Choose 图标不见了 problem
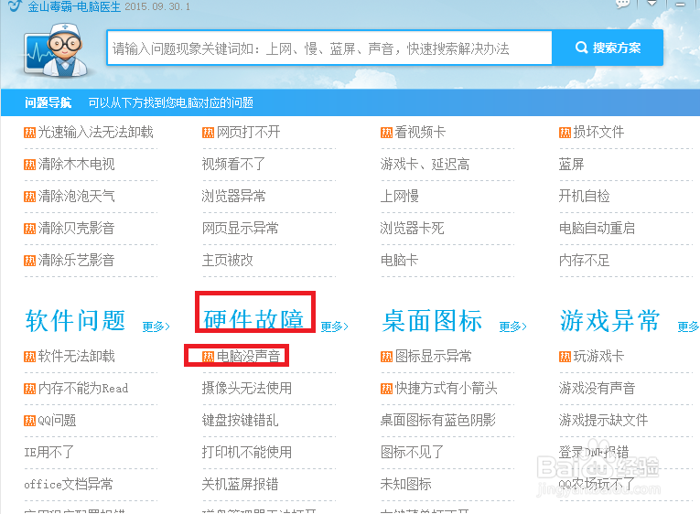 tap(412, 453)
